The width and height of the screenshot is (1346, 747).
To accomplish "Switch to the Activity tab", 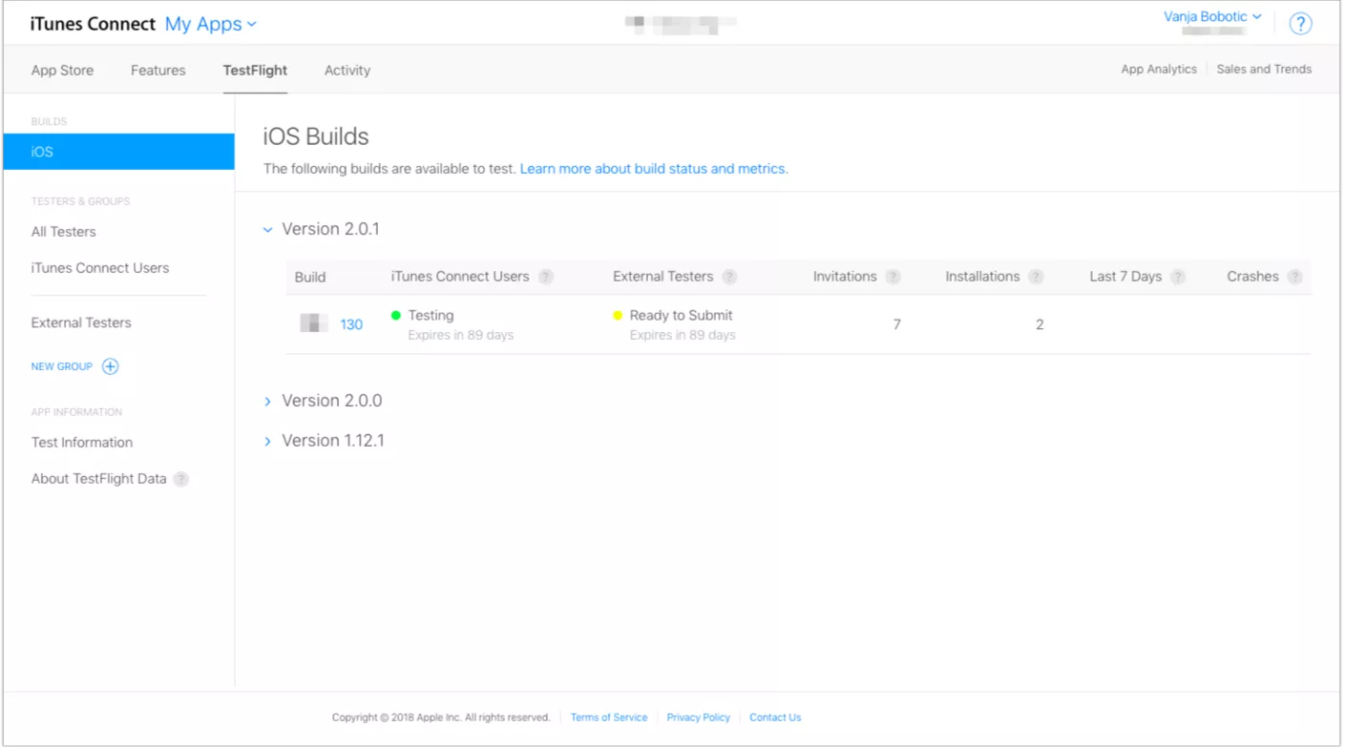I will [x=347, y=71].
